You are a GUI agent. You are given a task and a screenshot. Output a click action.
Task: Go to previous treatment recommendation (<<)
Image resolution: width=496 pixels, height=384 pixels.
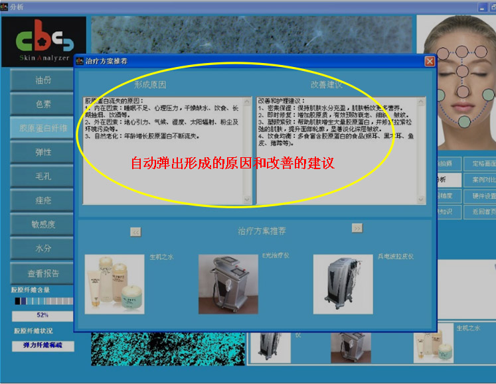[135, 232]
